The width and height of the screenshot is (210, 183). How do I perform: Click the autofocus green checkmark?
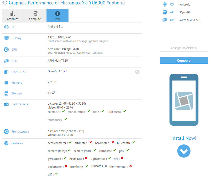(x=64, y=111)
